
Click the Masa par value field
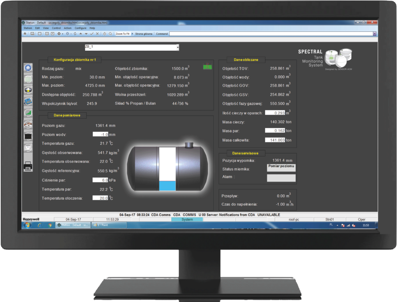(x=275, y=130)
